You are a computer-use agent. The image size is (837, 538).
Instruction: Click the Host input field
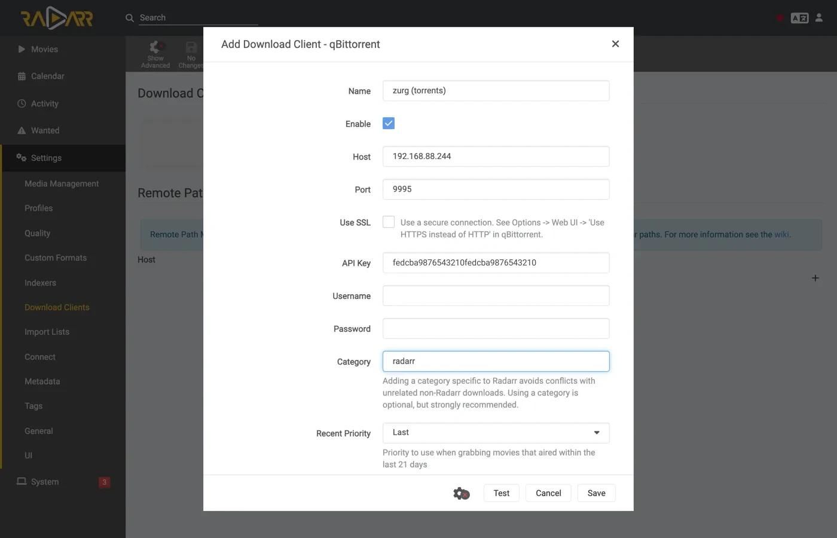tap(496, 157)
